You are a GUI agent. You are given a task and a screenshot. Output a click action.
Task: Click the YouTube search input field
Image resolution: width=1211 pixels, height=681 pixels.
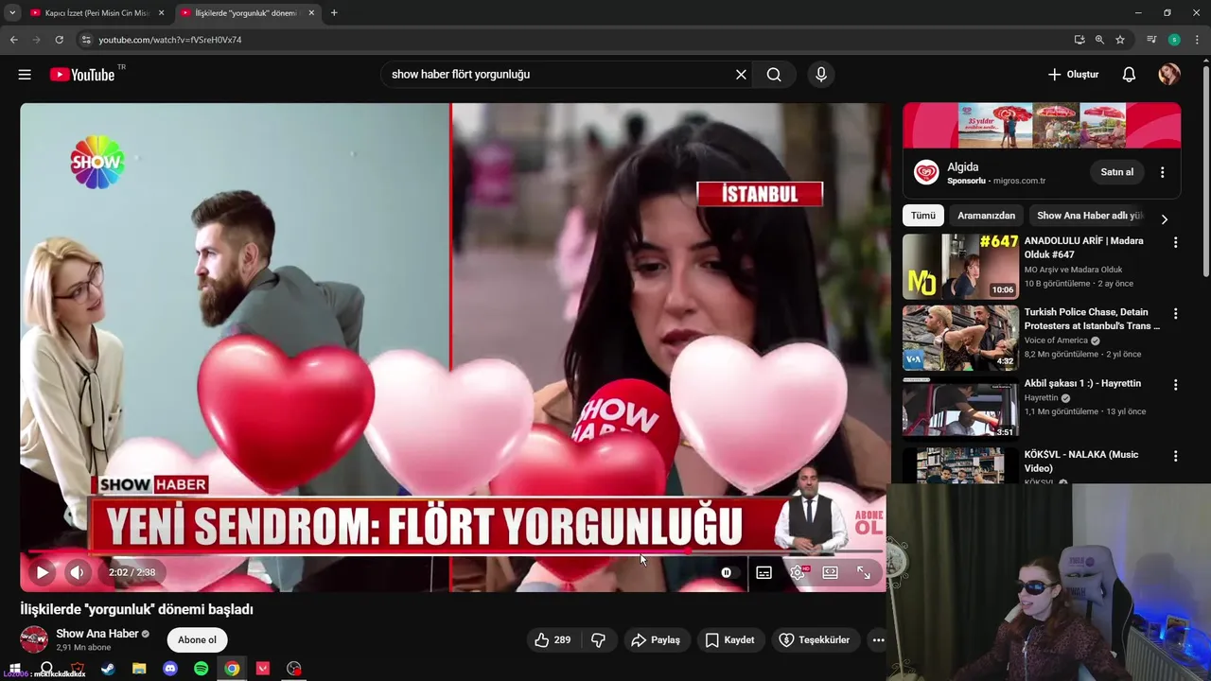(x=558, y=75)
